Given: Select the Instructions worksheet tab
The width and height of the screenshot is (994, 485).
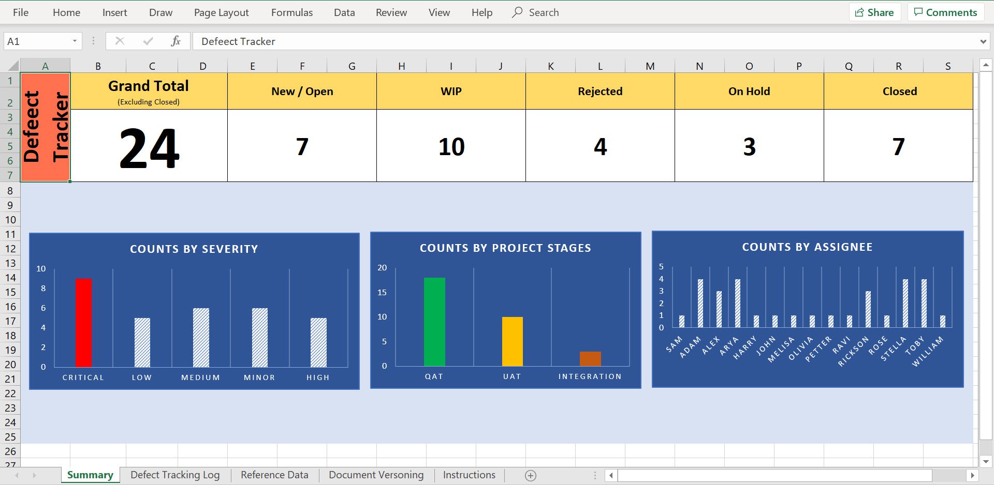Looking at the screenshot, I should pos(468,475).
